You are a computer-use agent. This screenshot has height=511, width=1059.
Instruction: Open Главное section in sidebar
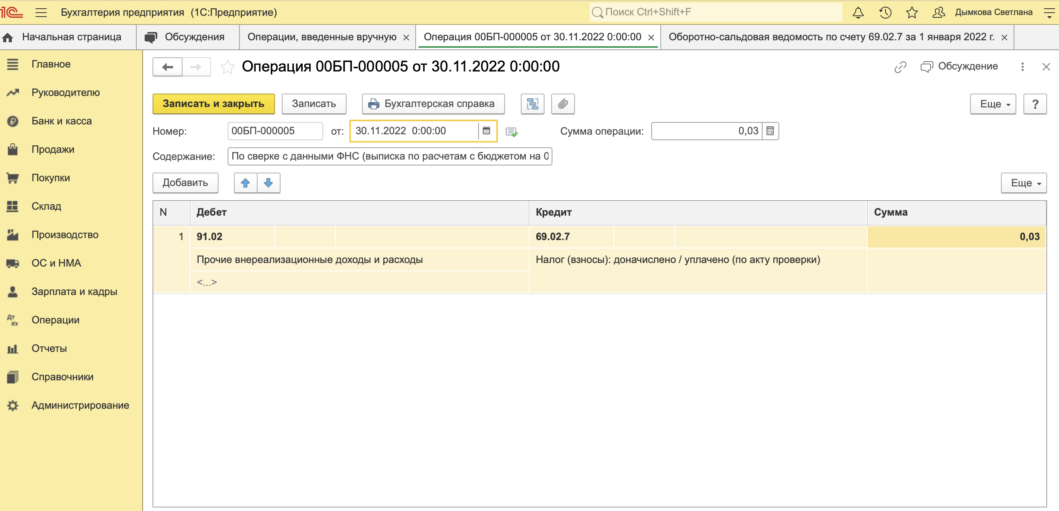(71, 64)
